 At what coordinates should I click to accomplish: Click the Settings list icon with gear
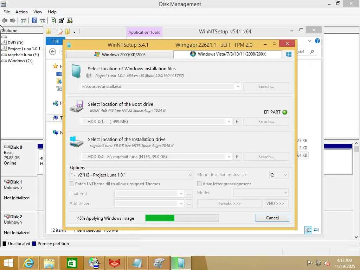(x=70, y=20)
